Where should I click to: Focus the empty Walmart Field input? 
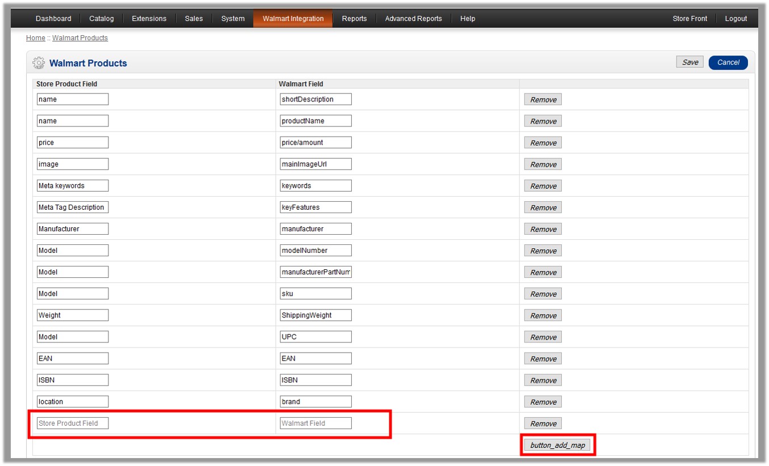pos(316,423)
